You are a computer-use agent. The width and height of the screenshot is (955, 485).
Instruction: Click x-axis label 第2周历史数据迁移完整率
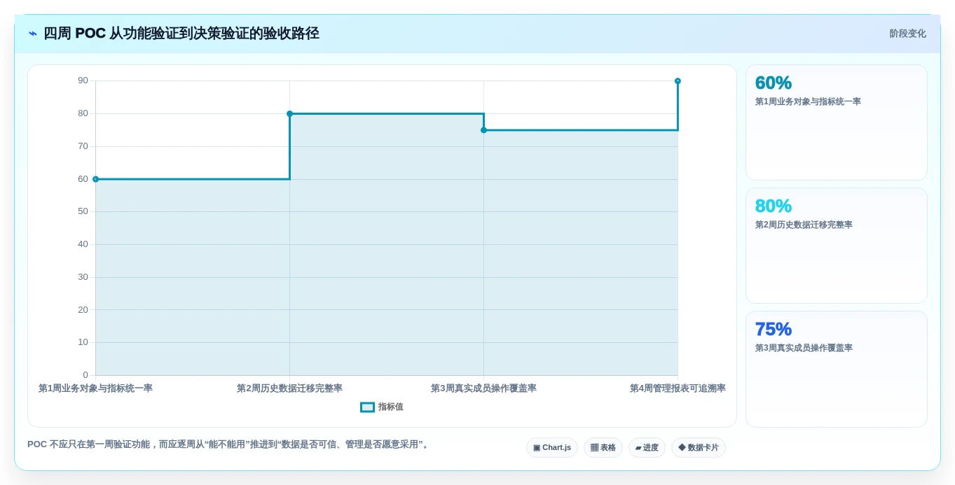[289, 388]
